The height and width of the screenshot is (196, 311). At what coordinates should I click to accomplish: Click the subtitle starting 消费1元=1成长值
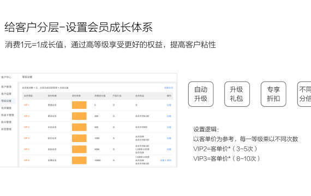[x=110, y=45]
